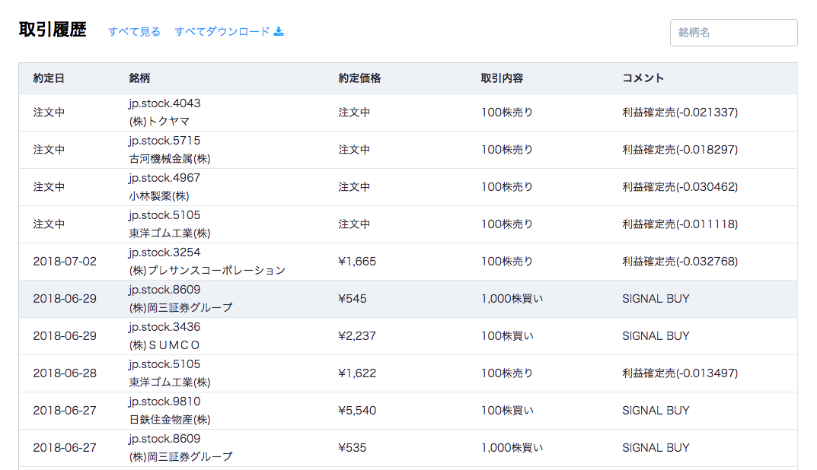The image size is (817, 470).
Task: Click 利益確定売(-0.018297) comment
Action: click(680, 150)
